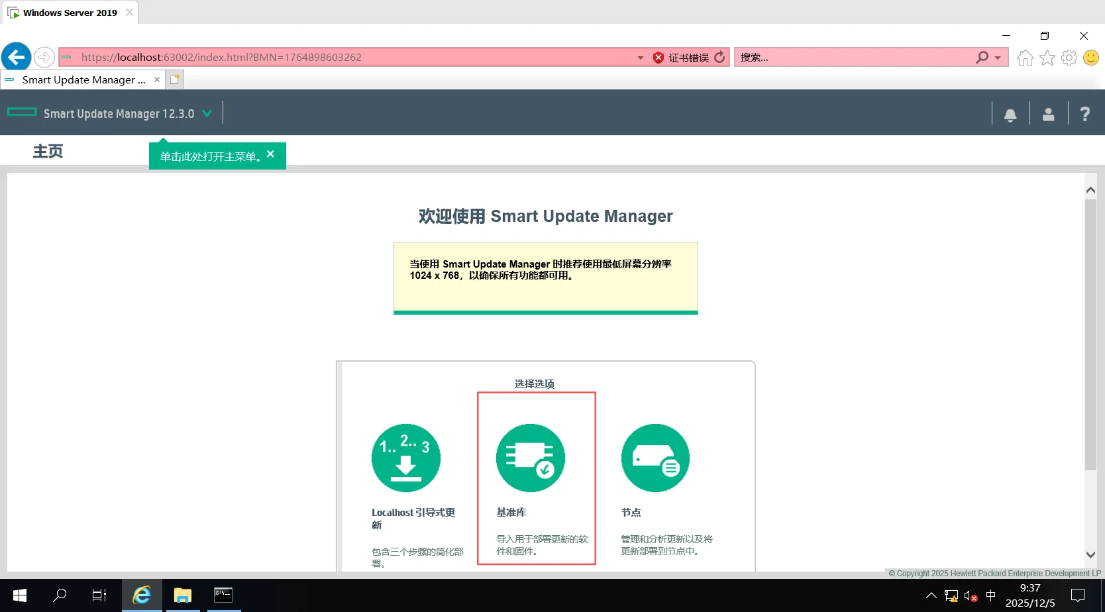1105x612 pixels.
Task: Click the HPE logo in the header
Action: (22, 112)
